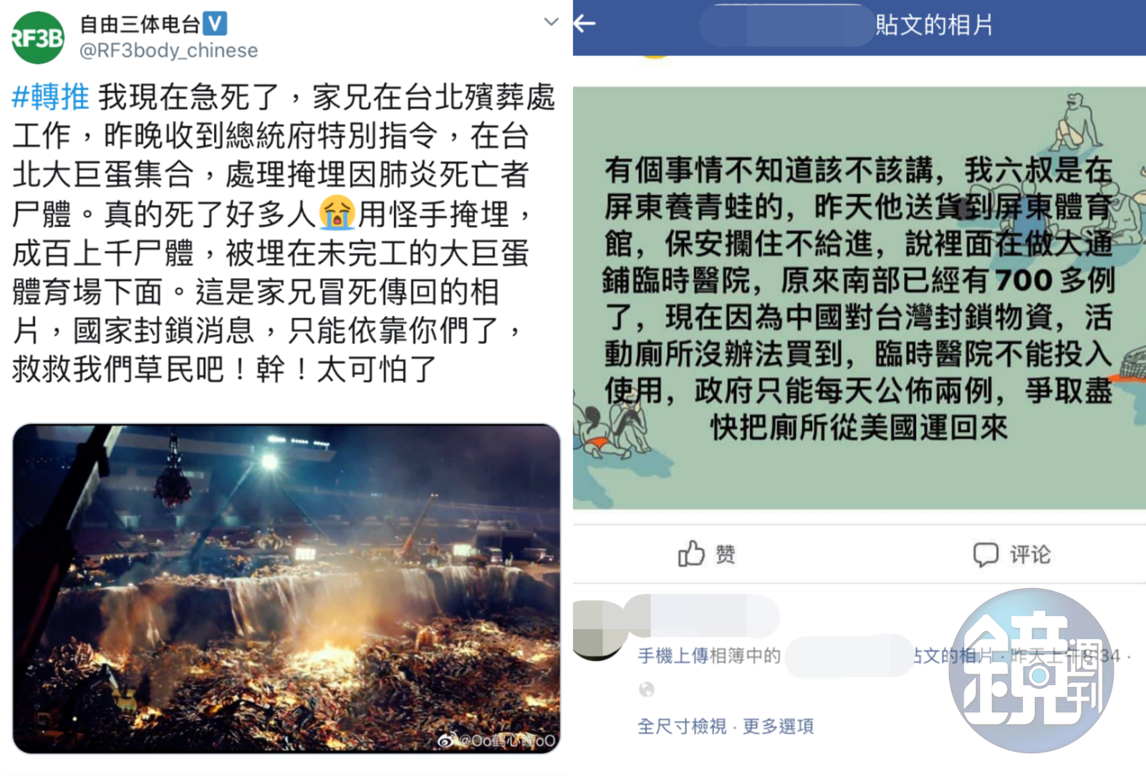
Task: Click the thumbs-up like icon
Action: pyautogui.click(x=691, y=553)
